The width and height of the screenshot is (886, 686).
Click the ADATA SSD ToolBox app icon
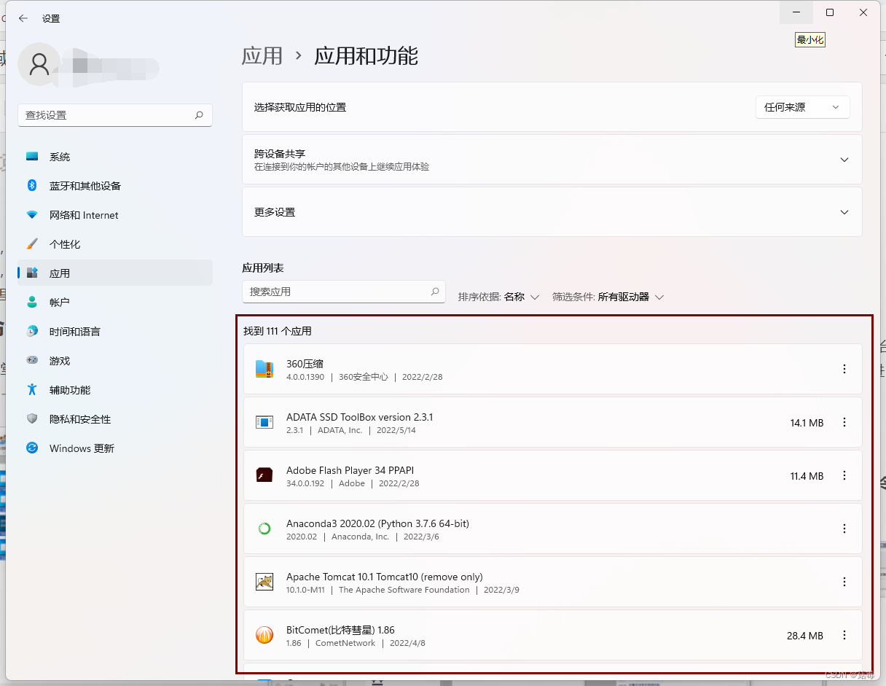pos(264,422)
